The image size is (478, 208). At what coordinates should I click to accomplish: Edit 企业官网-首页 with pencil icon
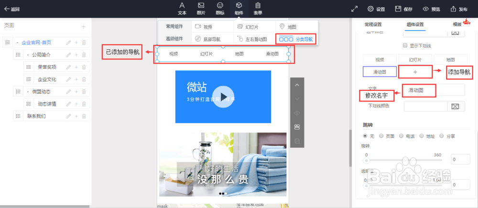coord(68,43)
